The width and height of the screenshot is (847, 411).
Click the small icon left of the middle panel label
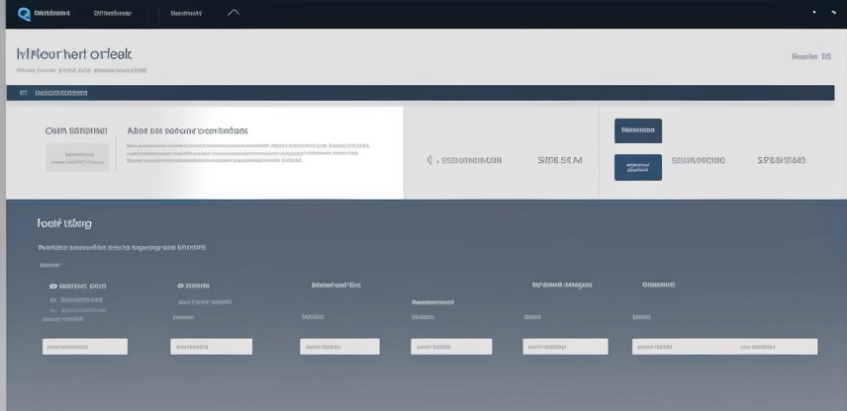tap(429, 159)
